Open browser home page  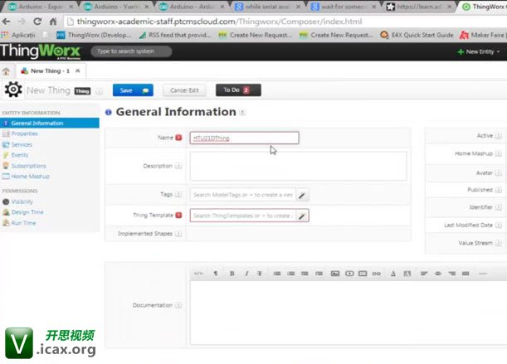point(53,22)
